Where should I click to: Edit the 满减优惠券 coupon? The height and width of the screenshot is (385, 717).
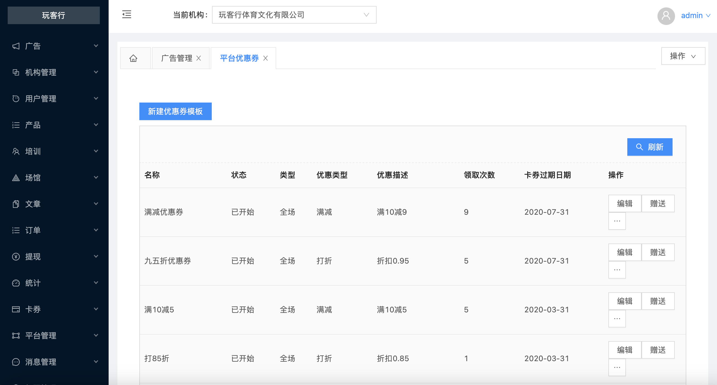pyautogui.click(x=625, y=204)
